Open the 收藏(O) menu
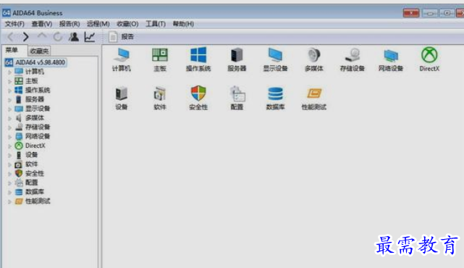This screenshot has width=464, height=268. coord(127,24)
